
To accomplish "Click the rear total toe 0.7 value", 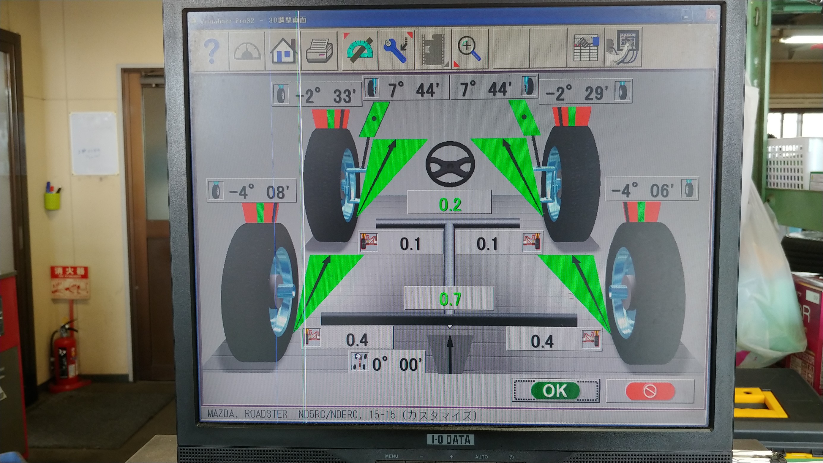I will pyautogui.click(x=450, y=299).
